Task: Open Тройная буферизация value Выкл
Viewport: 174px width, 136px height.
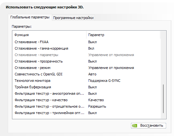Action: [92, 87]
